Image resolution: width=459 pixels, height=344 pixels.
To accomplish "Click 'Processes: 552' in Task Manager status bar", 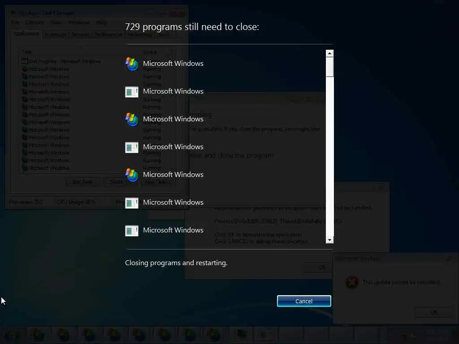I will coord(26,202).
